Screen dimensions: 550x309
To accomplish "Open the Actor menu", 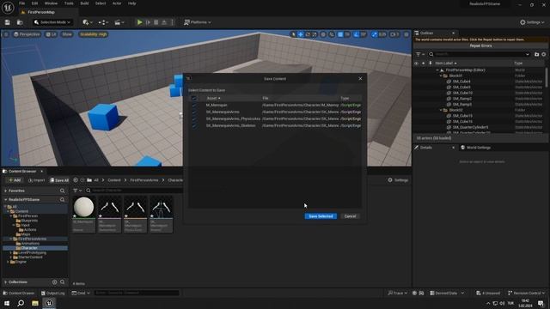I will pyautogui.click(x=117, y=3).
